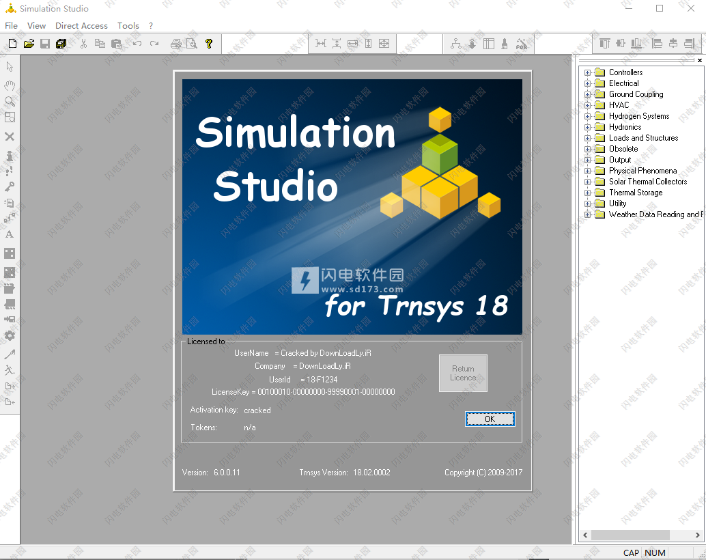This screenshot has width=706, height=560.
Task: Expand the Controllers folder
Action: 587,72
